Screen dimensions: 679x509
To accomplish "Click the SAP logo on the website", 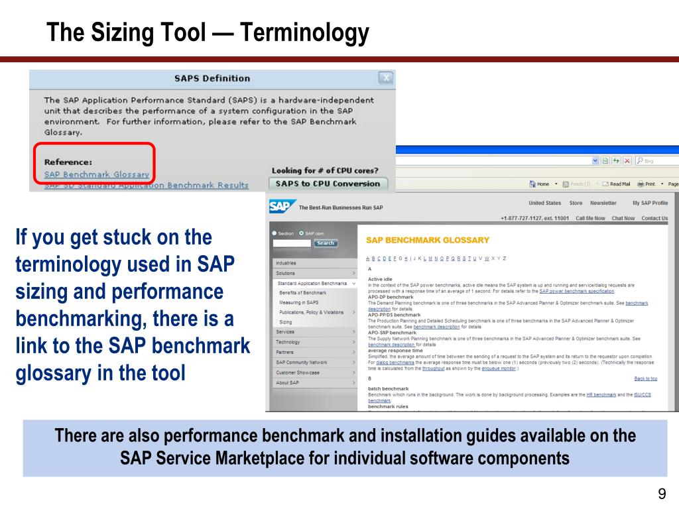I will pyautogui.click(x=282, y=207).
